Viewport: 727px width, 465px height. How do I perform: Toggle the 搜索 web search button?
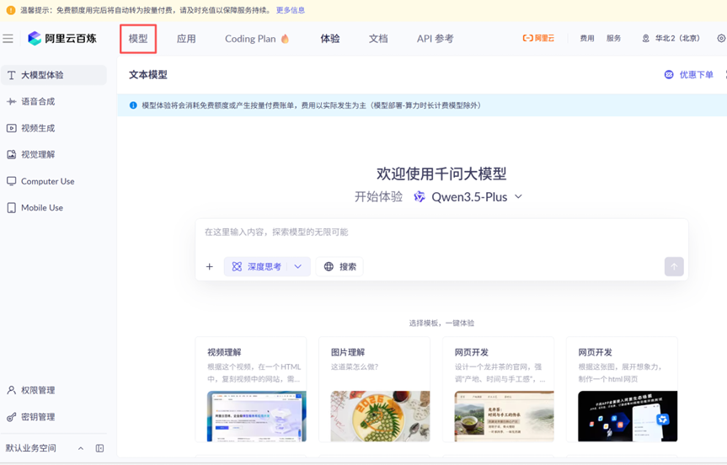click(x=339, y=266)
